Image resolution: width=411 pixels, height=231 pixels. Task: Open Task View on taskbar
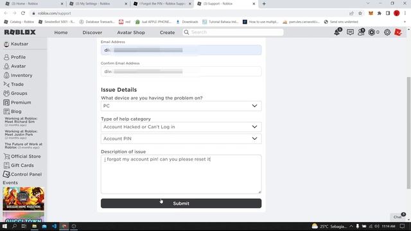(x=24, y=227)
